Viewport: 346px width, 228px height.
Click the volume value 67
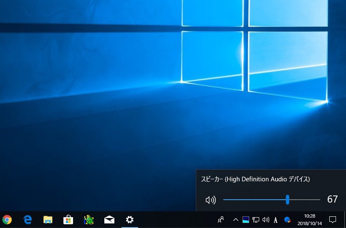332,199
